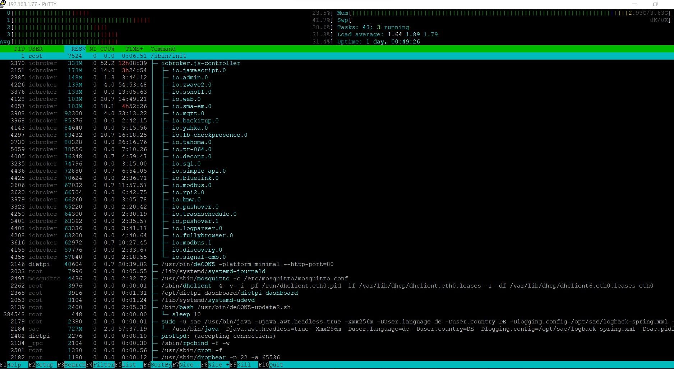Select the systemd-udevd process row

pyautogui.click(x=337, y=300)
